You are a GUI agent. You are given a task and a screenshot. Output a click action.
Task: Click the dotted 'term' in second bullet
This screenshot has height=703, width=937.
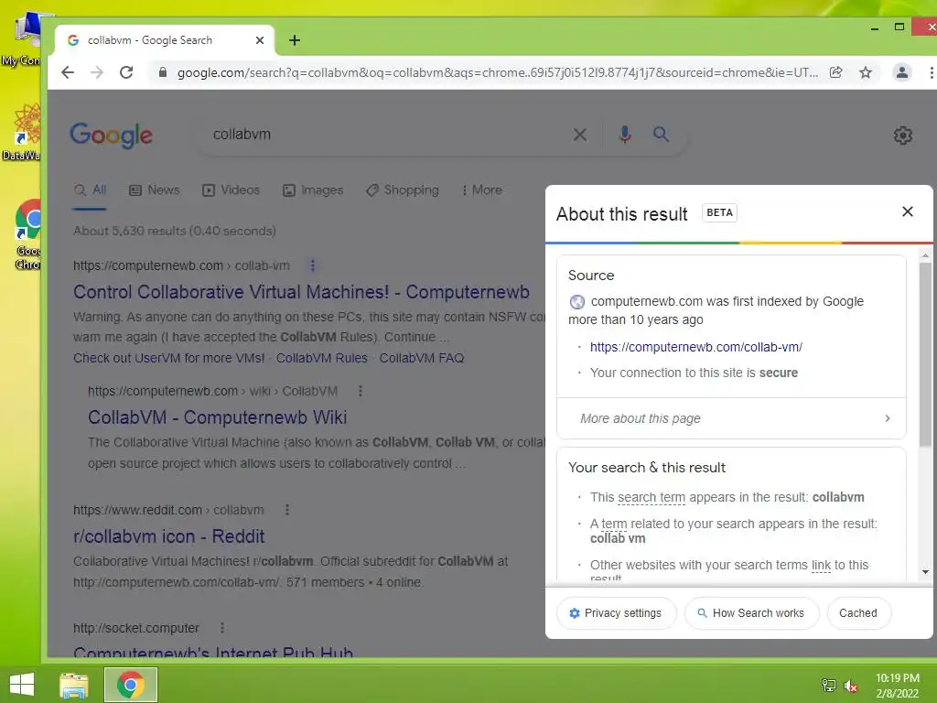pyautogui.click(x=614, y=524)
